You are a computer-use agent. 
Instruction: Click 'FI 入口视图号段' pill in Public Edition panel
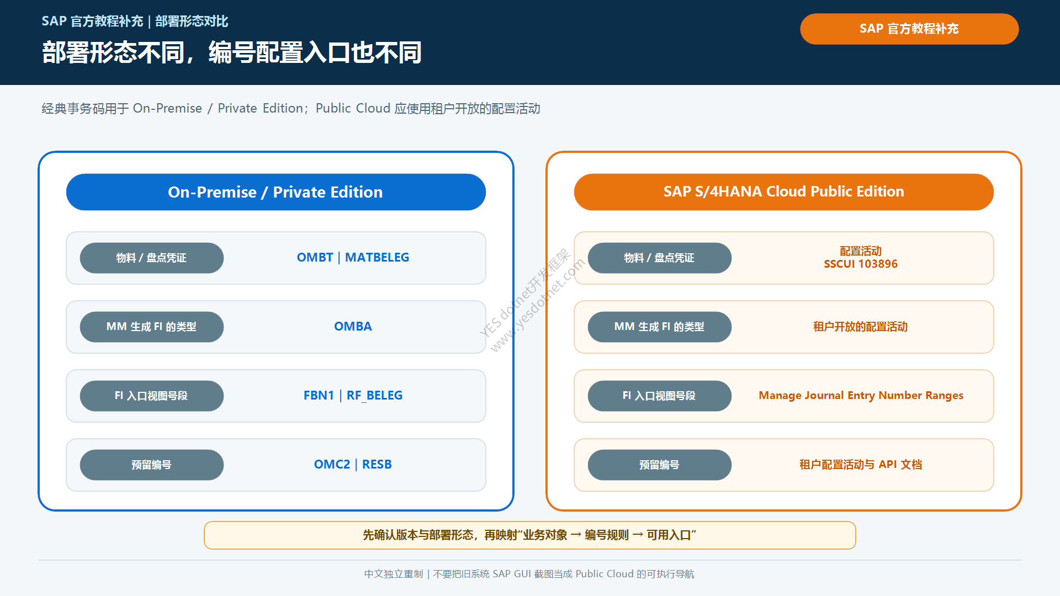tap(660, 396)
